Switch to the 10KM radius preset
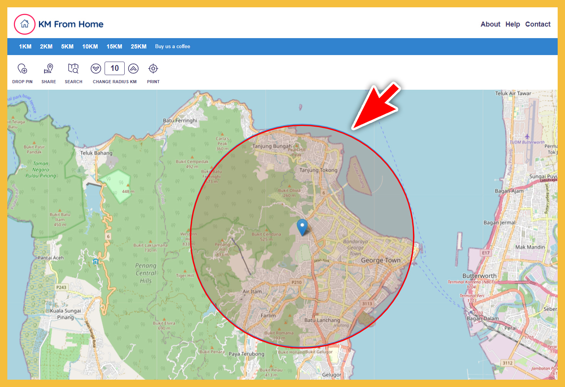This screenshot has width=565, height=387. click(x=90, y=47)
